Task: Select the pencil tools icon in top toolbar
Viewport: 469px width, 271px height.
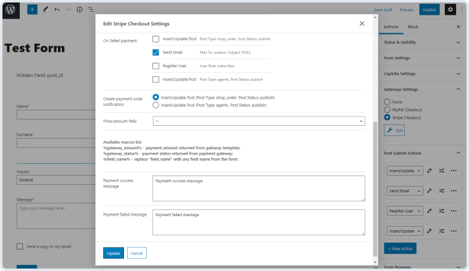Action: pyautogui.click(x=45, y=10)
